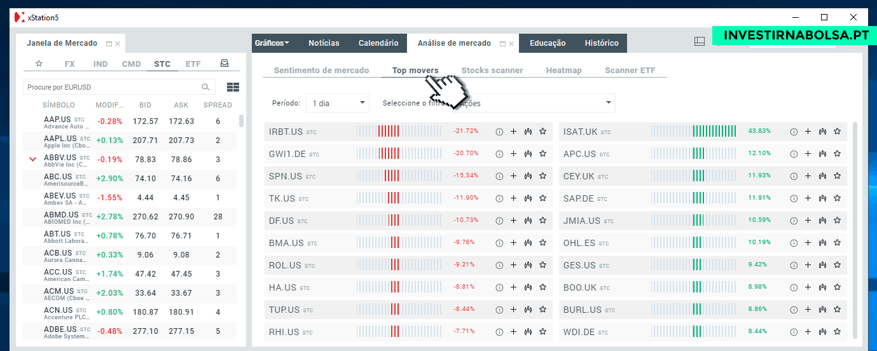
Task: Click plus icon for ROL.US
Action: point(514,265)
